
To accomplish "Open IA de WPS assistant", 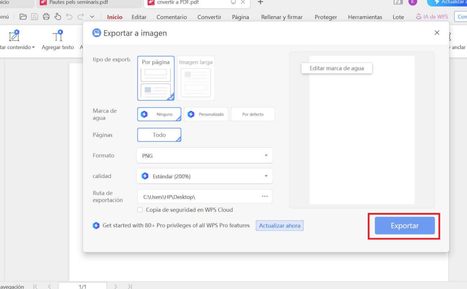I will pyautogui.click(x=432, y=16).
